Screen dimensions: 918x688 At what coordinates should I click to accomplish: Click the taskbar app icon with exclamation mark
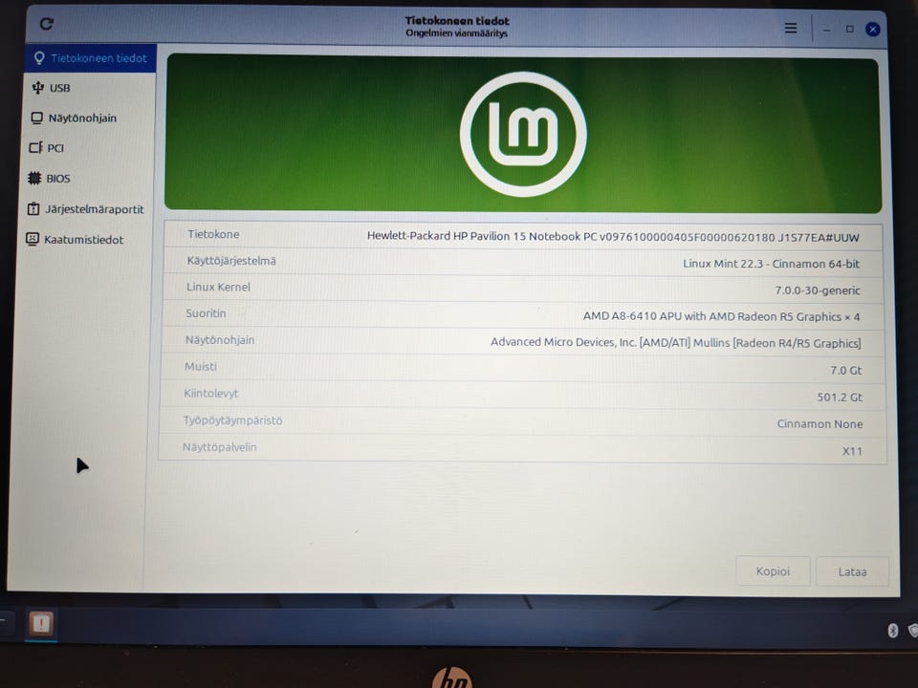click(41, 624)
